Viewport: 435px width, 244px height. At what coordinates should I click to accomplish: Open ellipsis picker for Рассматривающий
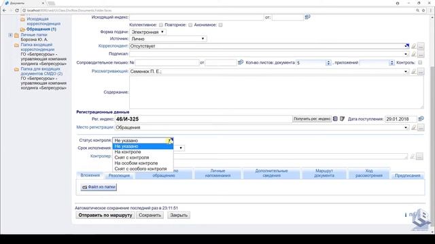[x=421, y=72]
